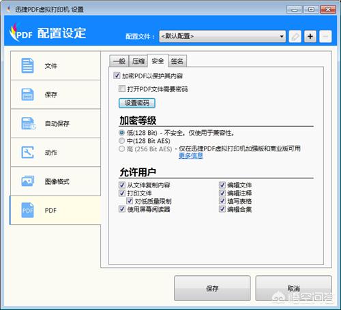Image resolution: width=341 pixels, height=310 pixels.
Task: Click the 加密等级 heading text
Action: 138,121
